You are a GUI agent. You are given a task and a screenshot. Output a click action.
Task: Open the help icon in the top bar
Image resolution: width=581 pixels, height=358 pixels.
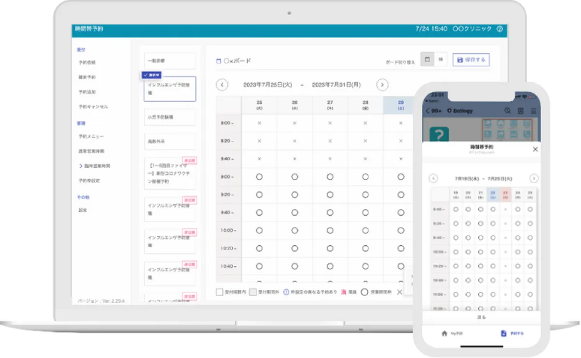499,29
